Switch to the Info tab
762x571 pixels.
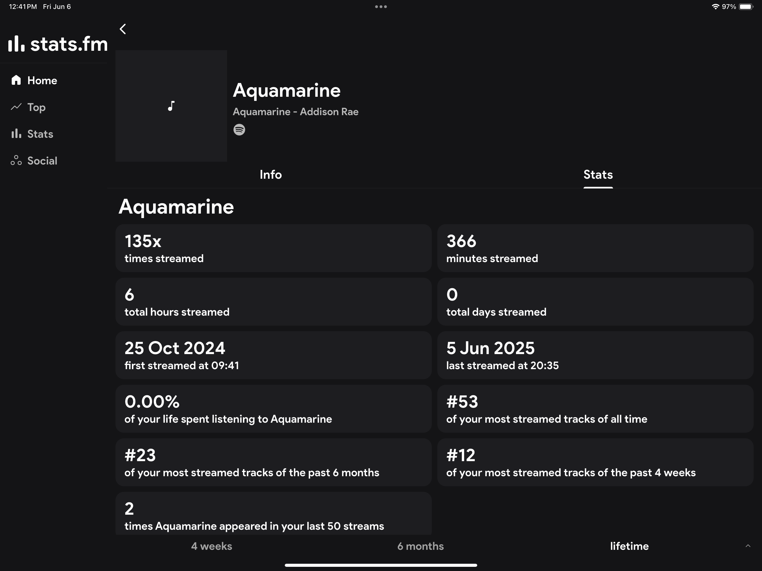[x=271, y=175]
